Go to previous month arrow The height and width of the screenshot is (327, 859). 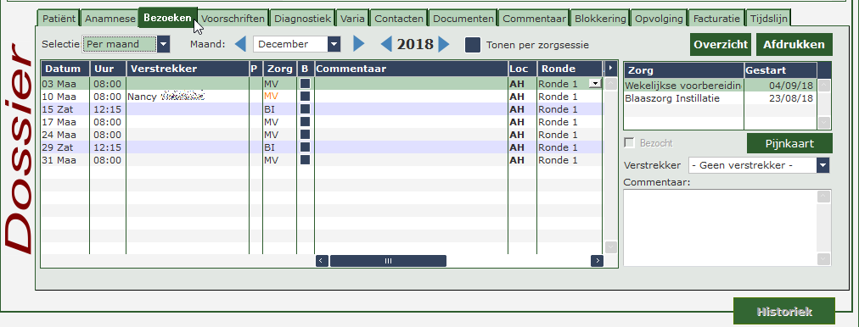(x=240, y=44)
